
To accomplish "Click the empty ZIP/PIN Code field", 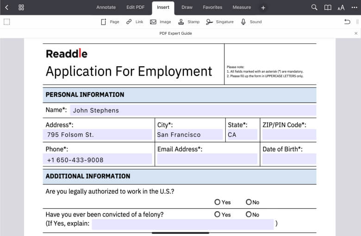I will click(289, 135).
